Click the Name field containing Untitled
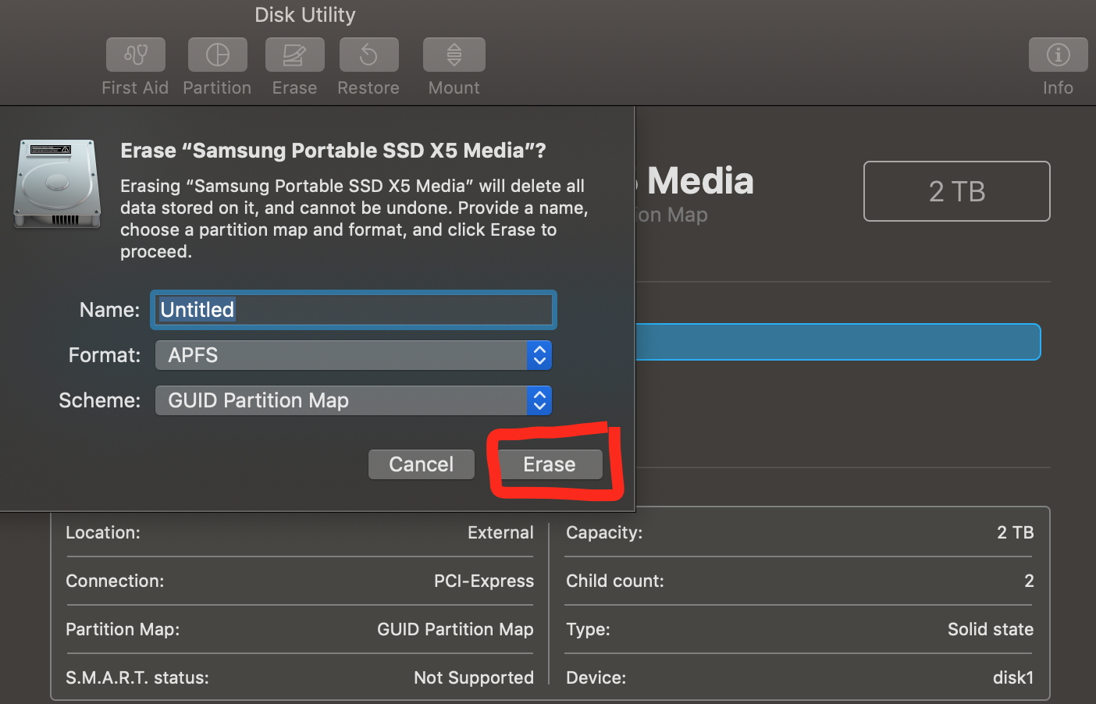Screen dimensions: 1096x704 (354, 310)
